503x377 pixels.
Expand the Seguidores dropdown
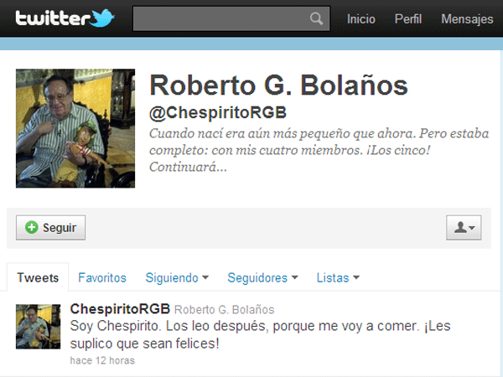(x=262, y=277)
